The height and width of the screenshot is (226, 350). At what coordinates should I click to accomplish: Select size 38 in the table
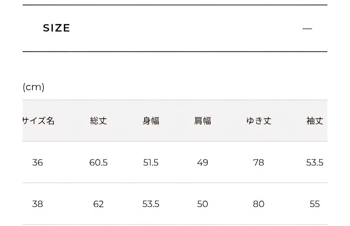[x=38, y=204]
